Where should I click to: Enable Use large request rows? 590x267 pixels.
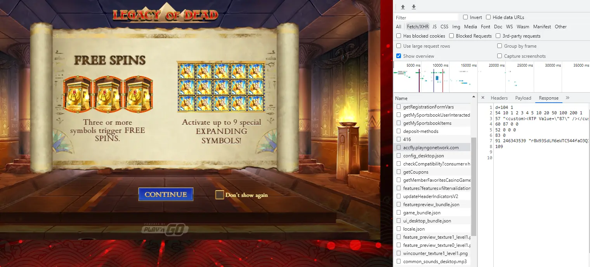point(399,46)
